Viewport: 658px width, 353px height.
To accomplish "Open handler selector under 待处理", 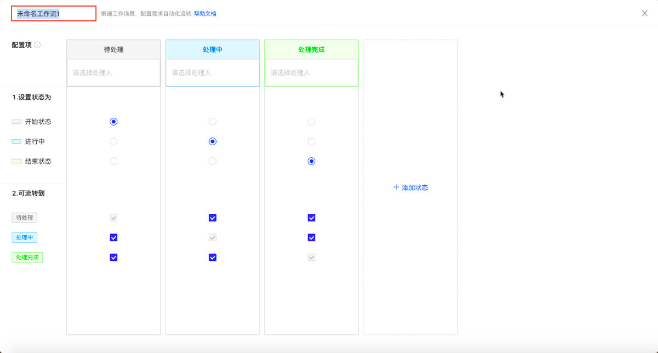I will coord(114,72).
